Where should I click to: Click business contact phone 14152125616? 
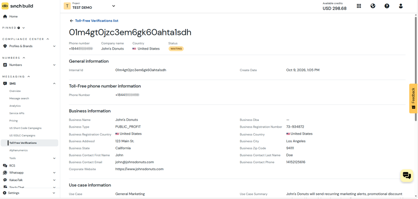[x=296, y=162]
